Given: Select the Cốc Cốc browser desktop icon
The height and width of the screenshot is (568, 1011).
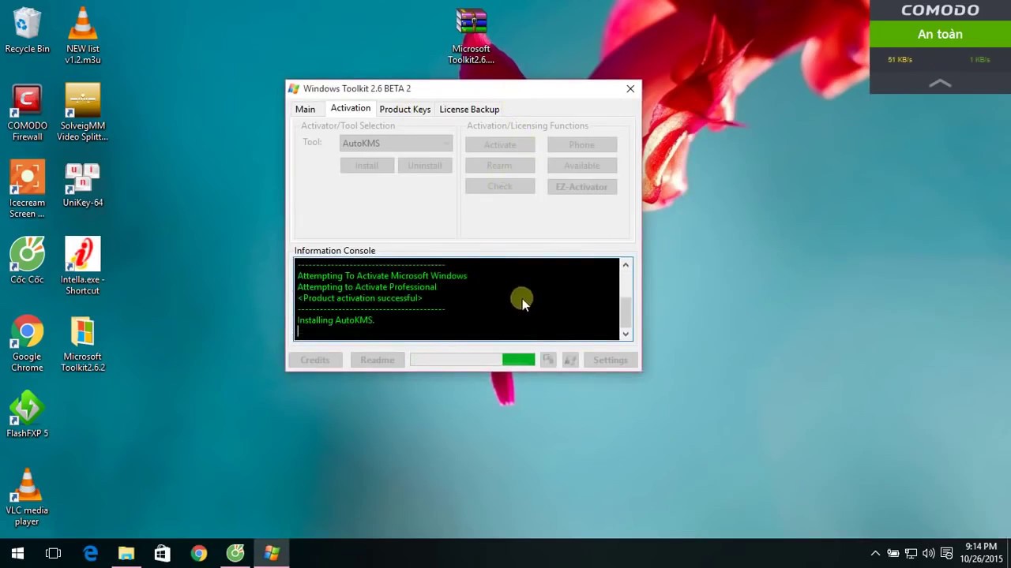Looking at the screenshot, I should (x=27, y=262).
